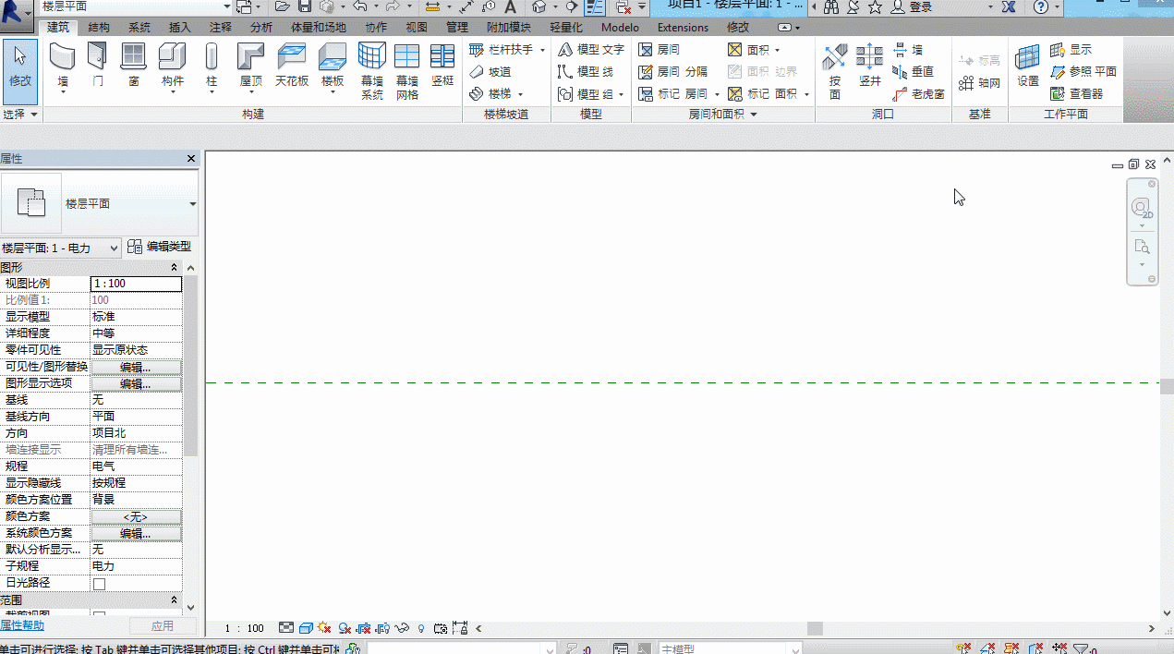Screen dimensions: 1174x654
Task: Open the 属性帮助 link
Action: tap(22, 626)
